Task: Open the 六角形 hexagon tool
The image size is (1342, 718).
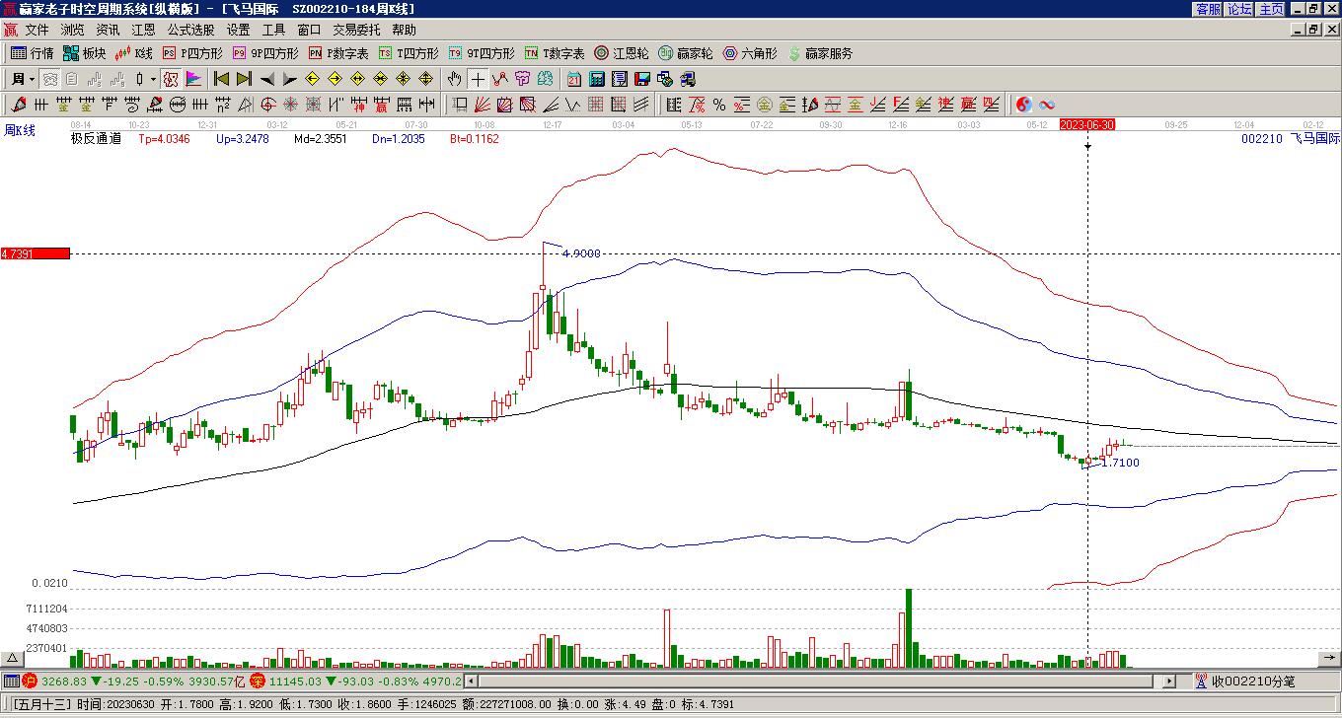Action: [750, 53]
